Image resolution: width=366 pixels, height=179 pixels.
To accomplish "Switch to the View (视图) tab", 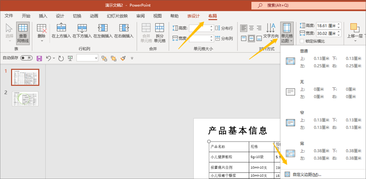I will point(157,16).
